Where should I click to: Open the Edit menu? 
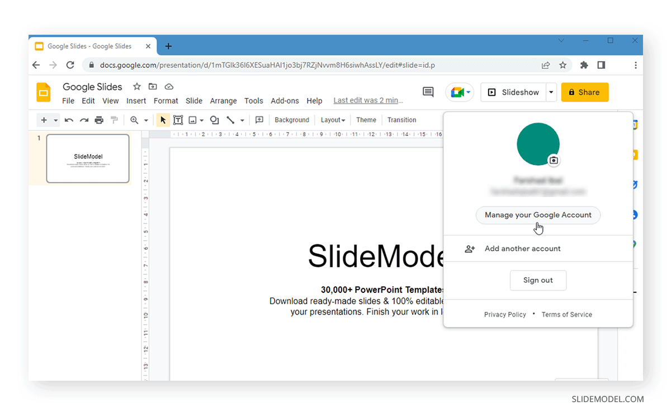coord(88,101)
